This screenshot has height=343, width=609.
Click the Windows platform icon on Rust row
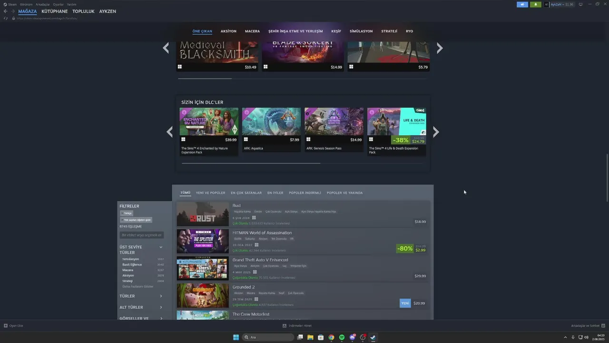click(x=254, y=218)
